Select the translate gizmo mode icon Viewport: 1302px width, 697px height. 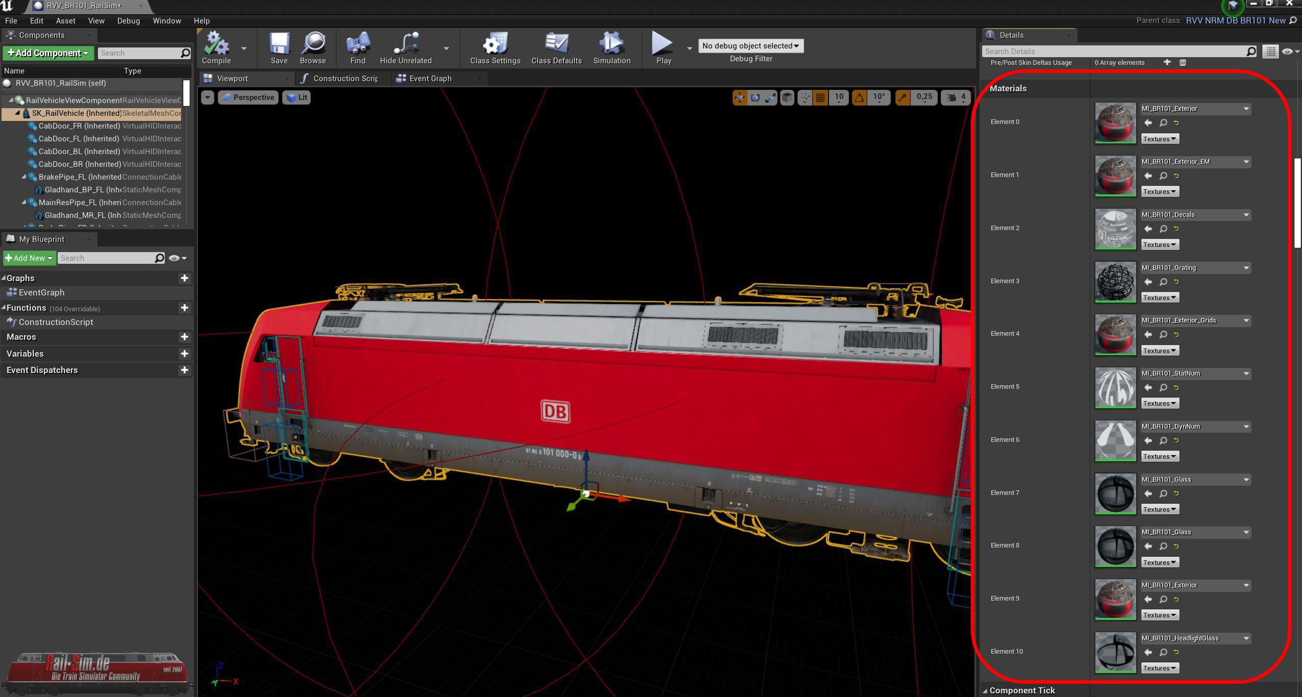(x=739, y=97)
